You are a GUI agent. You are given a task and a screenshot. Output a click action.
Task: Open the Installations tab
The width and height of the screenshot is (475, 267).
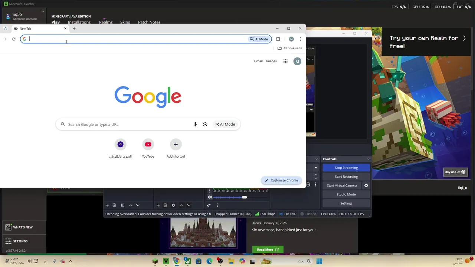tap(79, 22)
